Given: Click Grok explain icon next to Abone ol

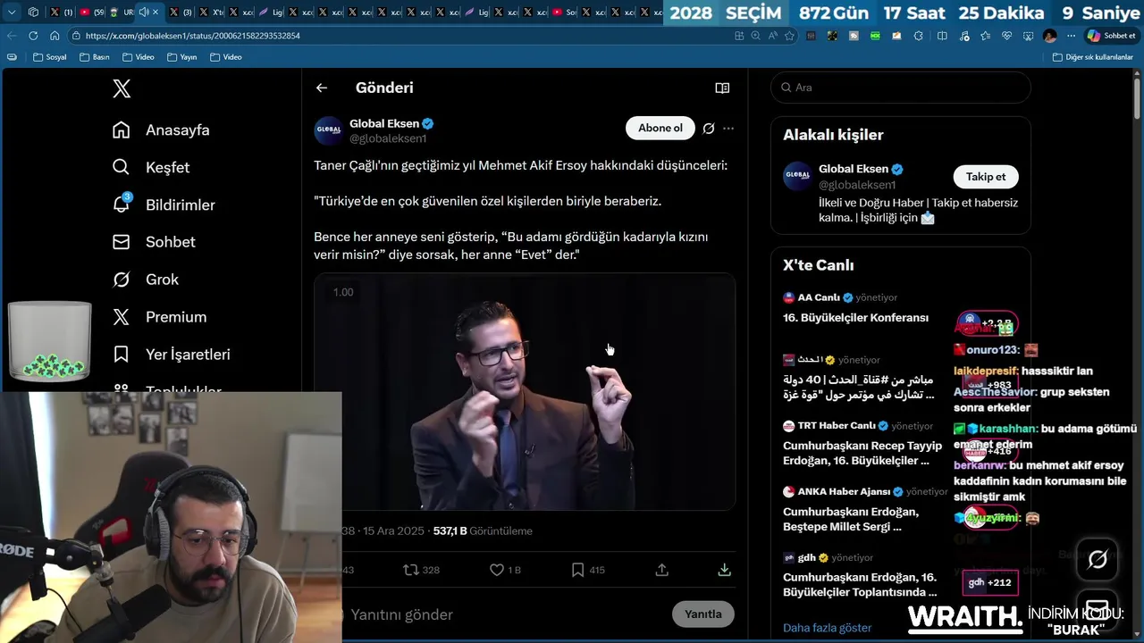Looking at the screenshot, I should (709, 129).
